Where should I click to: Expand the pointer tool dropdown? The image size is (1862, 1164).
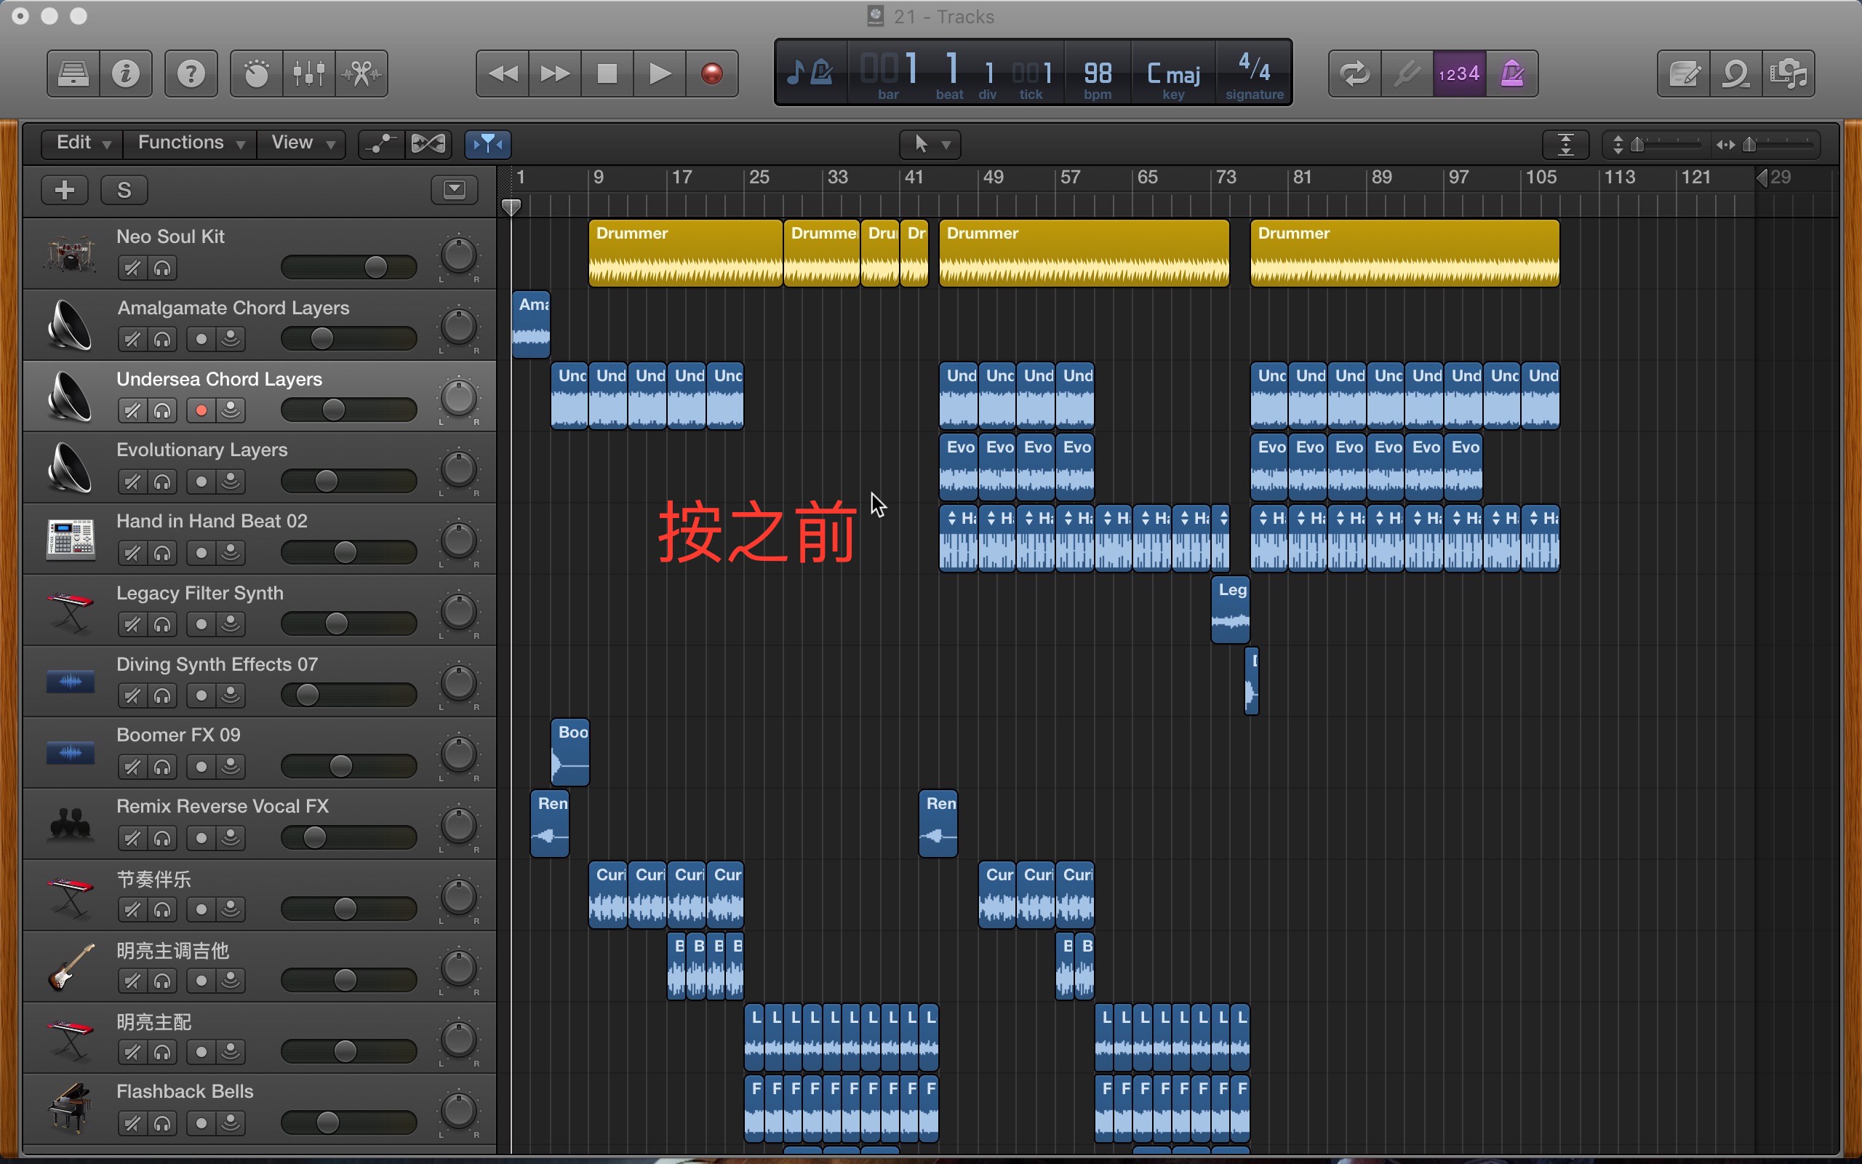tap(930, 144)
